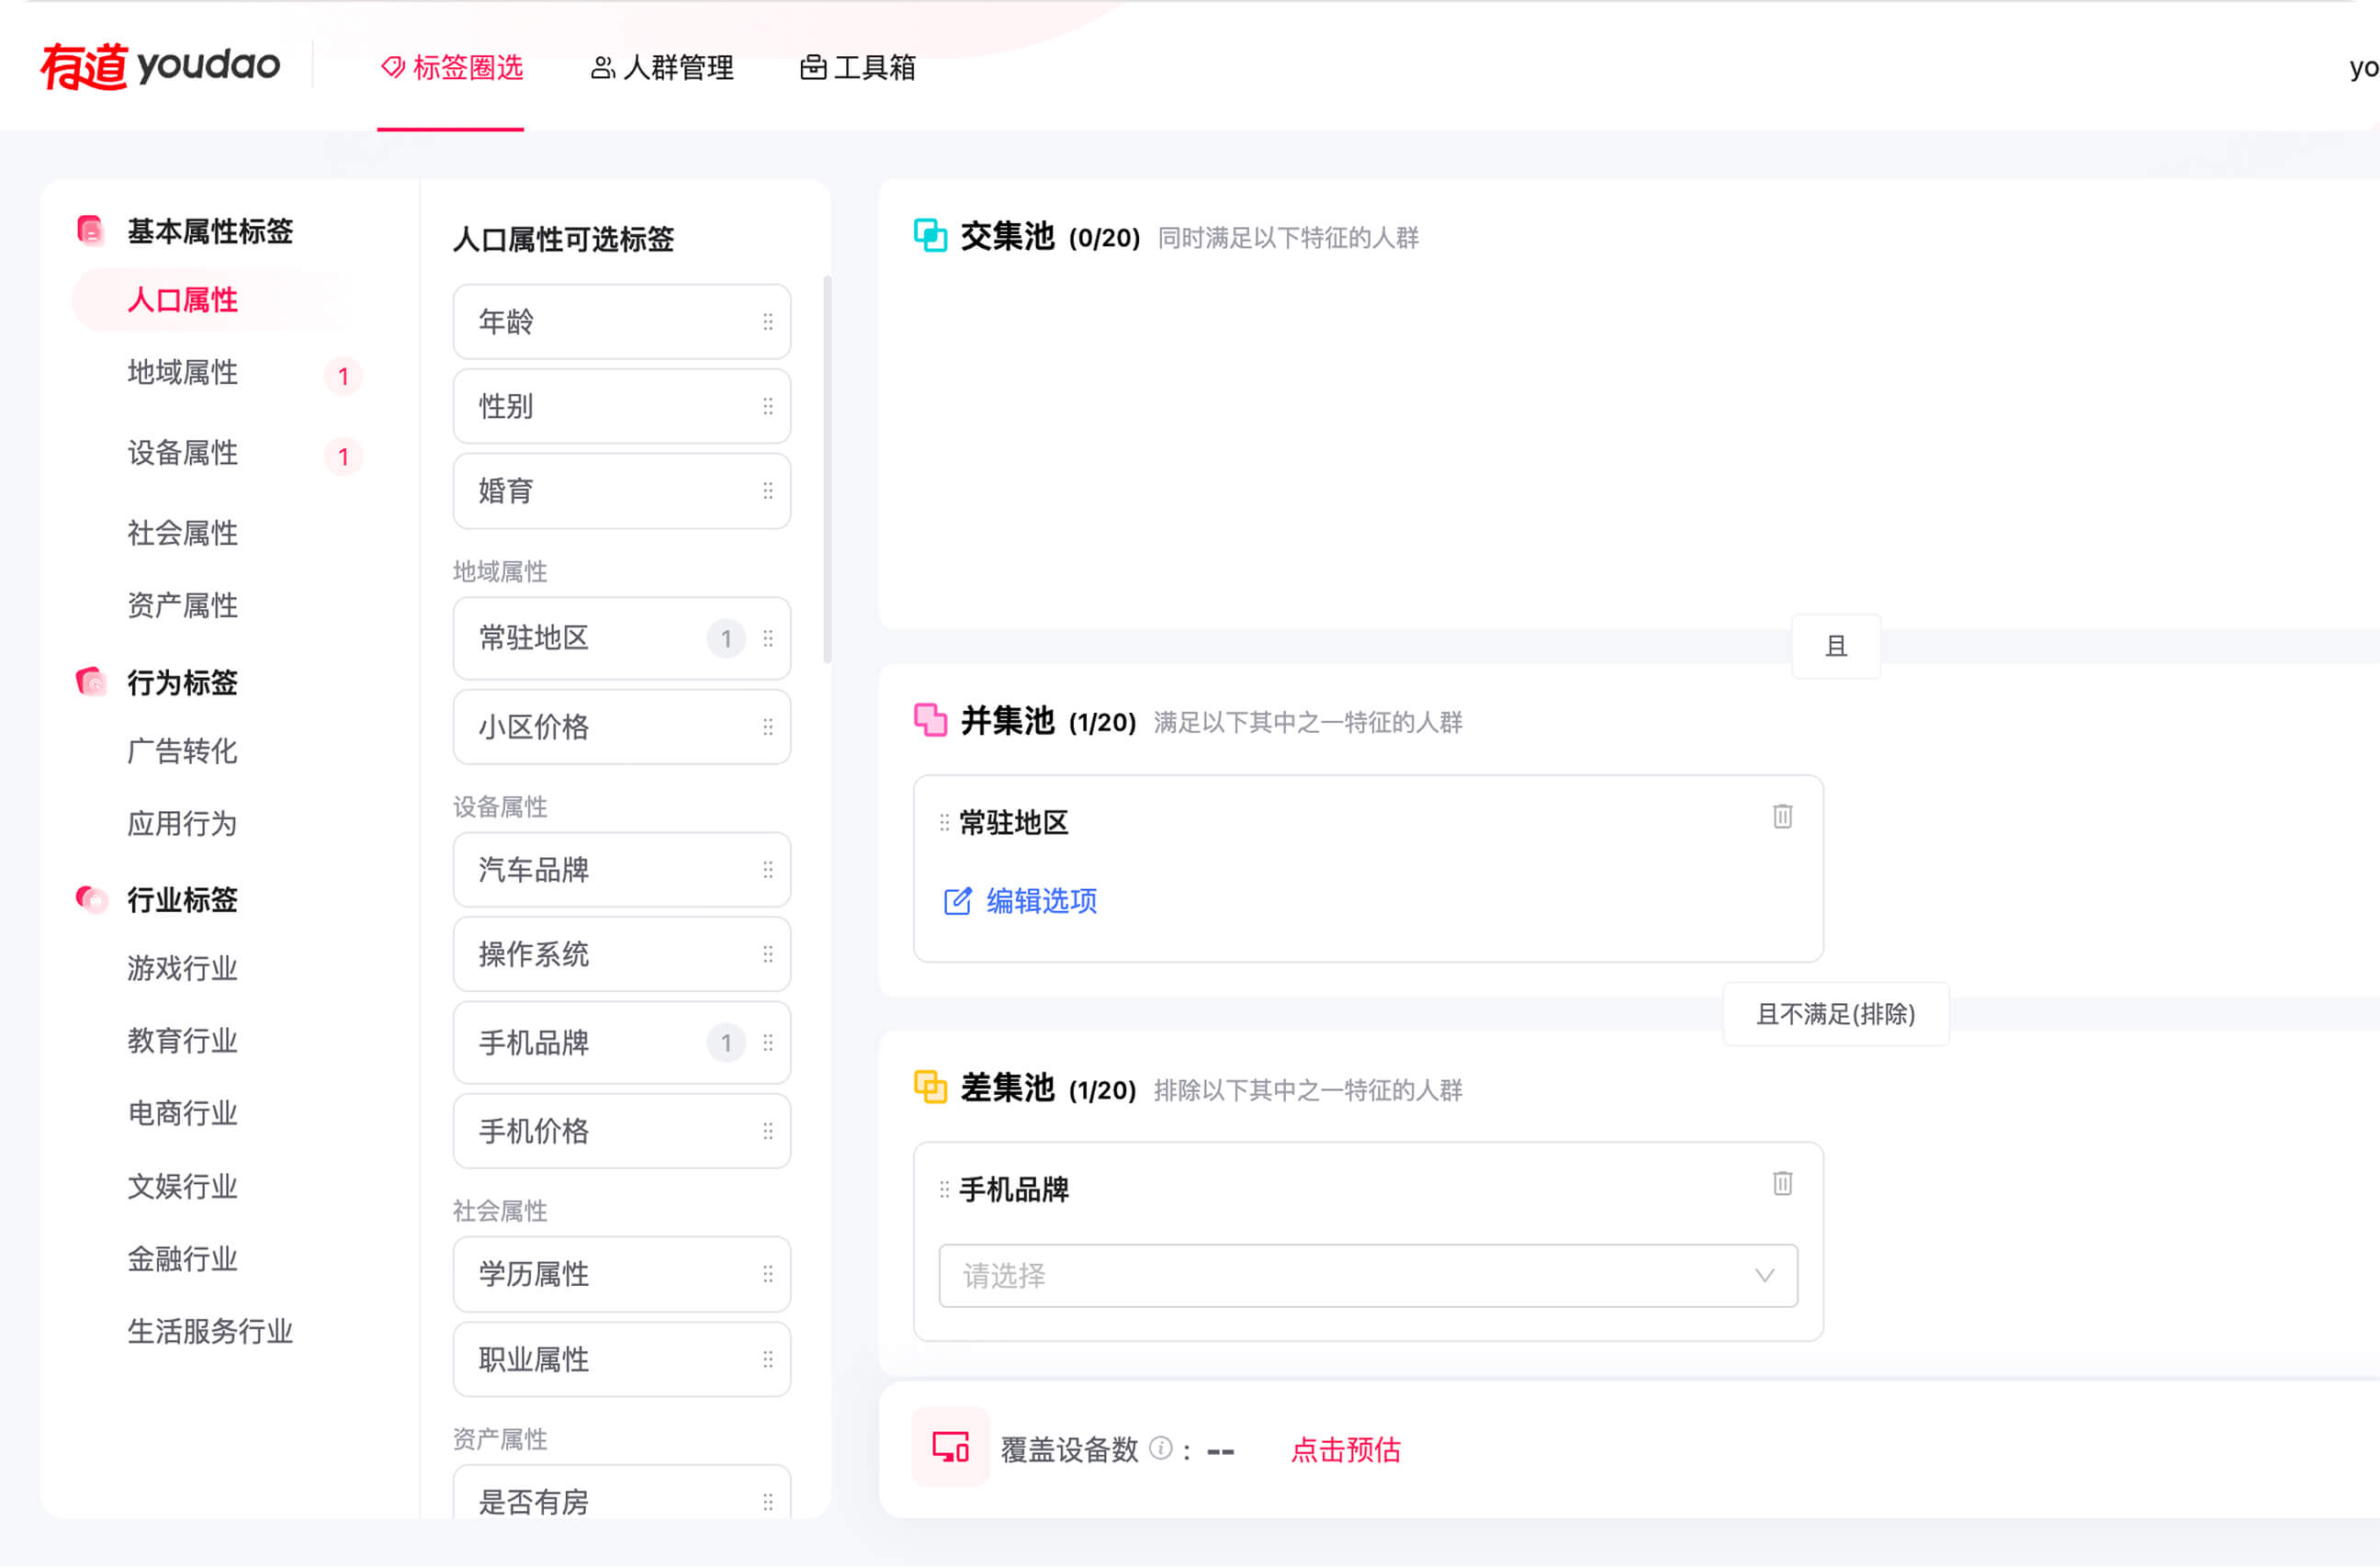The image size is (2380, 1567).
Task: Click the 并集池 union icon
Action: pyautogui.click(x=930, y=720)
